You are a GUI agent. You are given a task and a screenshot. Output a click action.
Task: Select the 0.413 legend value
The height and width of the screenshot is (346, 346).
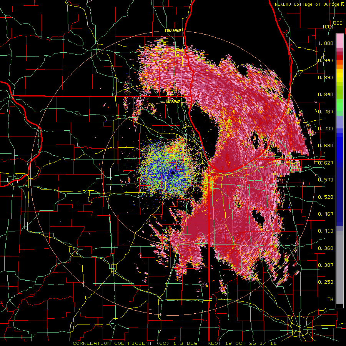pyautogui.click(x=326, y=231)
